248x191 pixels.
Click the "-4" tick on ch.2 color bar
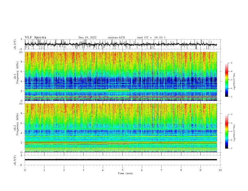(x=231, y=123)
